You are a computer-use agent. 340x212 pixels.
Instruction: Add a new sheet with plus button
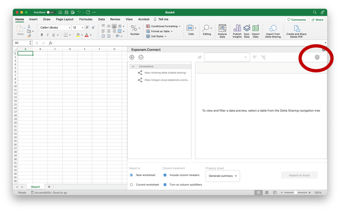(x=49, y=187)
